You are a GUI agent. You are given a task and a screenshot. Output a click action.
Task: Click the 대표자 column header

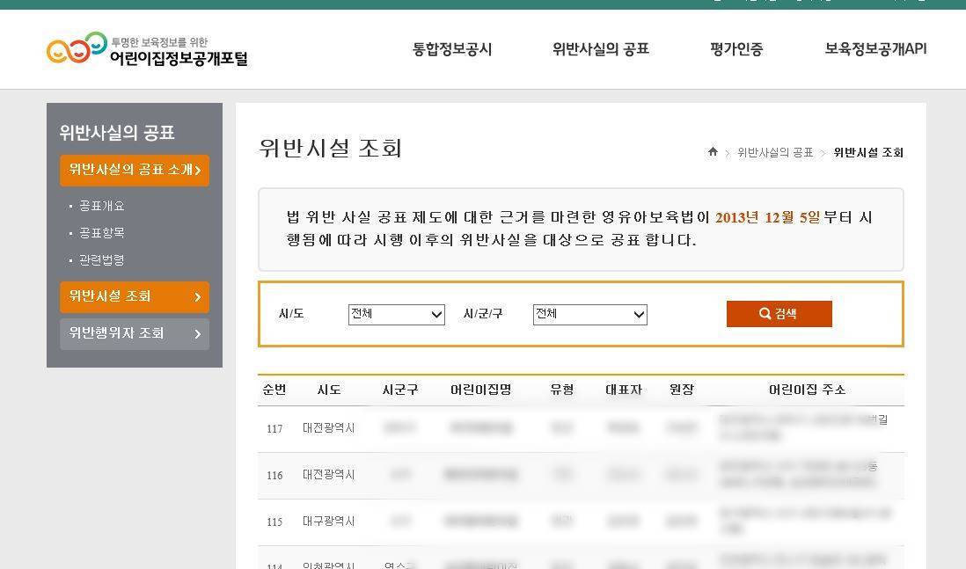point(624,390)
